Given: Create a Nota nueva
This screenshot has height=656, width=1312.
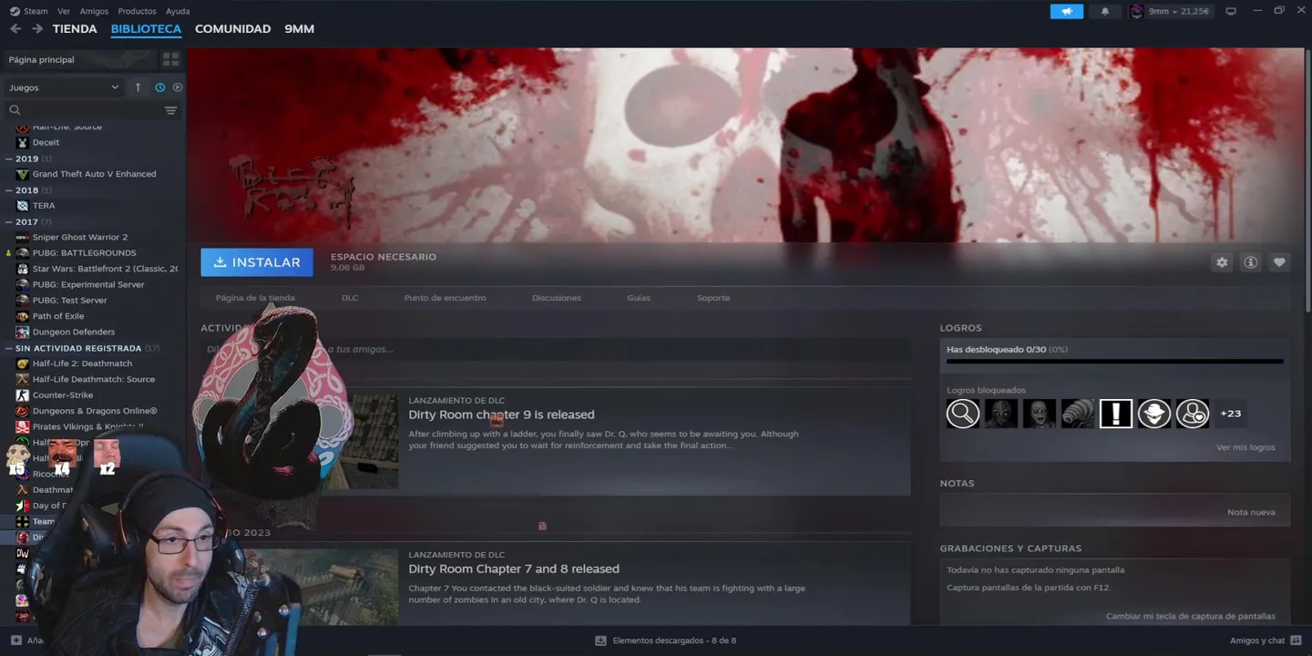Looking at the screenshot, I should (x=1251, y=512).
